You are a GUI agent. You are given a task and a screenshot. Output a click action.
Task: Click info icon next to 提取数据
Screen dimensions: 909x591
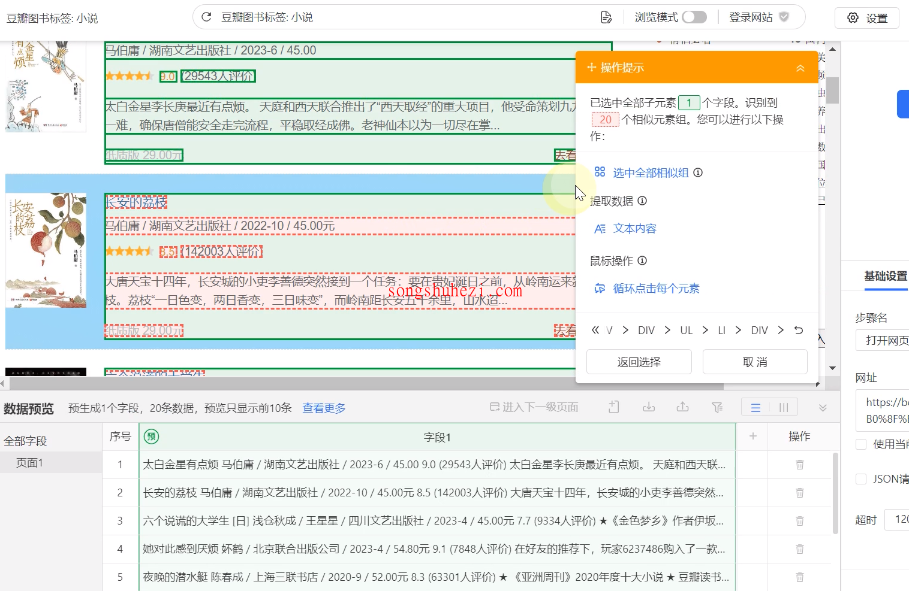(642, 201)
